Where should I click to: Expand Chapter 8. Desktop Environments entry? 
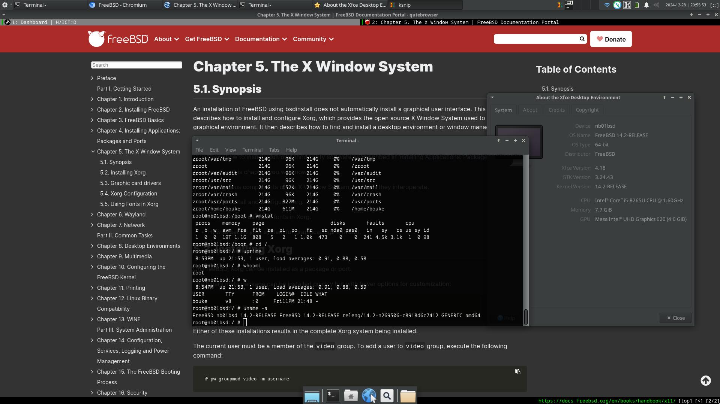tap(92, 246)
